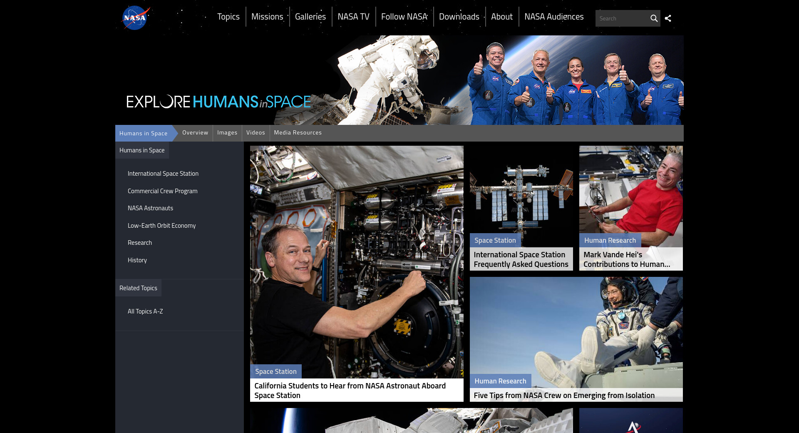Click the Space Station tag on California Students story
Image resolution: width=799 pixels, height=433 pixels.
pyautogui.click(x=276, y=371)
